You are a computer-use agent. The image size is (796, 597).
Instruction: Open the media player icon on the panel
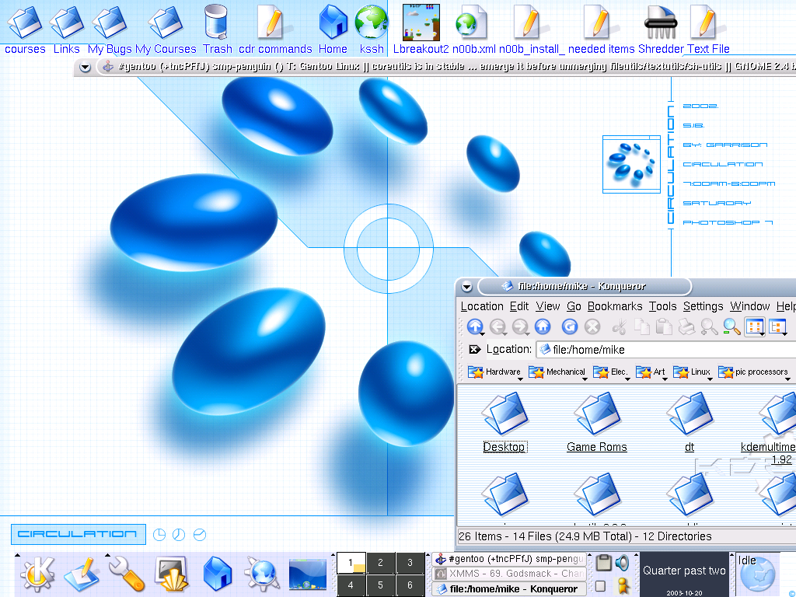pos(307,574)
